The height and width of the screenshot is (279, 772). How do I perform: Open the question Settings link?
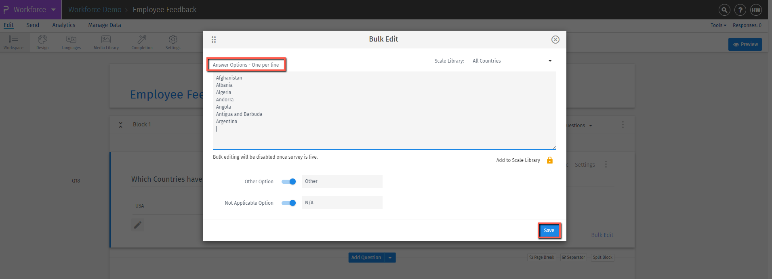(x=585, y=165)
